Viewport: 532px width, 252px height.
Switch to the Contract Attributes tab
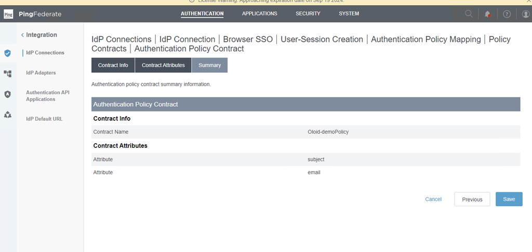coord(163,65)
